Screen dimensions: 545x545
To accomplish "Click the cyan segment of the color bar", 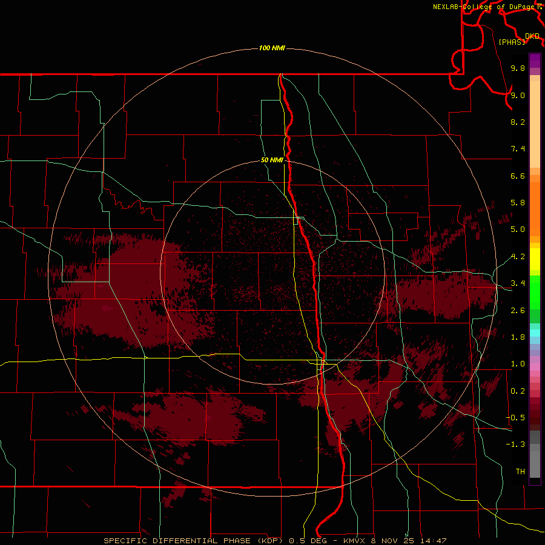I will coord(535,333).
